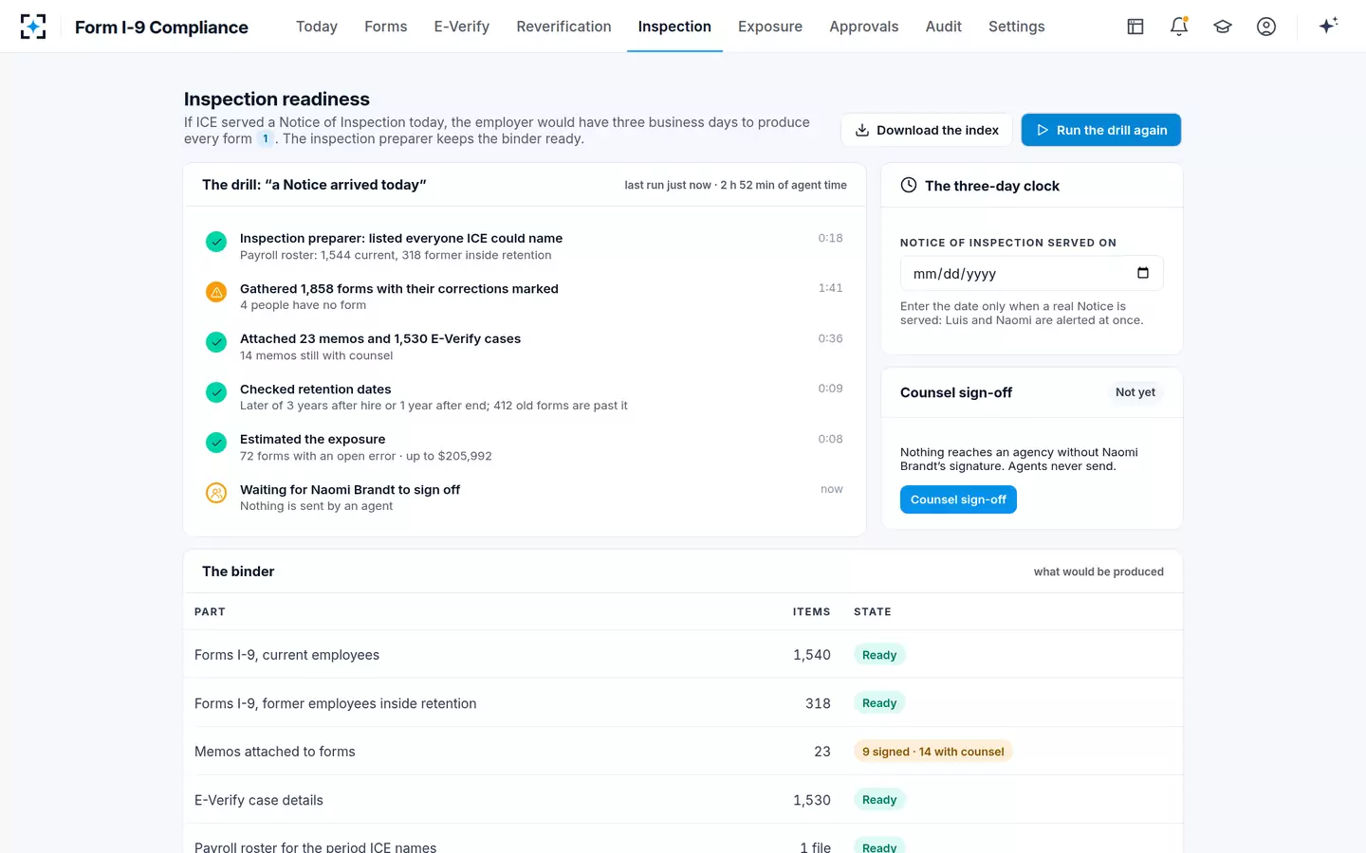Focus the Notice of Inspection date field
This screenshot has width=1366, height=853.
pyautogui.click(x=1031, y=273)
